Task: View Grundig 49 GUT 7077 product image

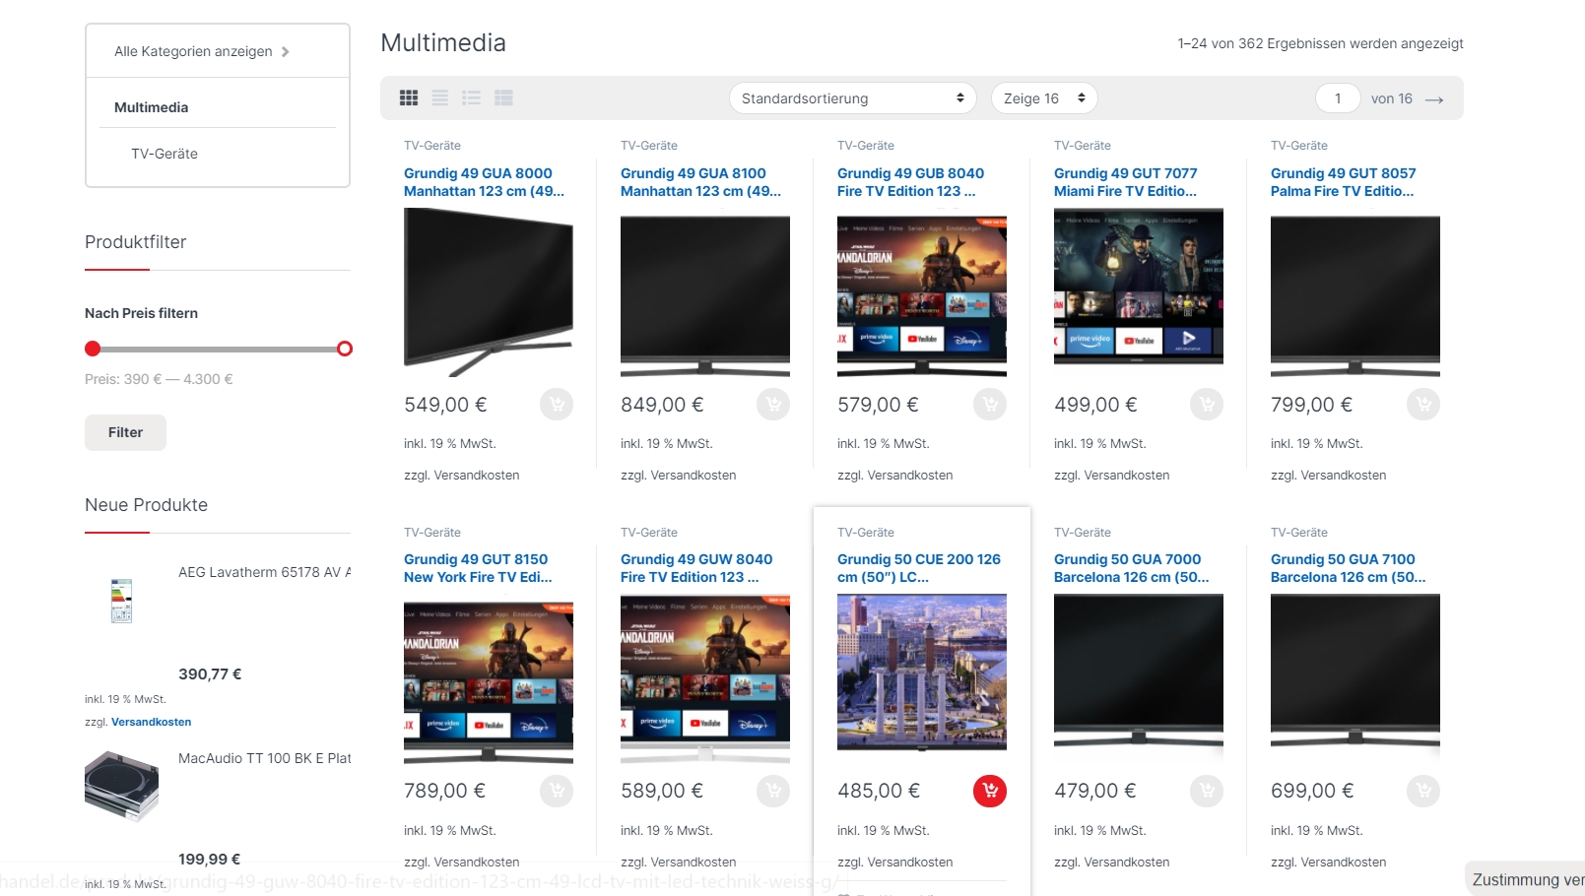Action: 1139,292
